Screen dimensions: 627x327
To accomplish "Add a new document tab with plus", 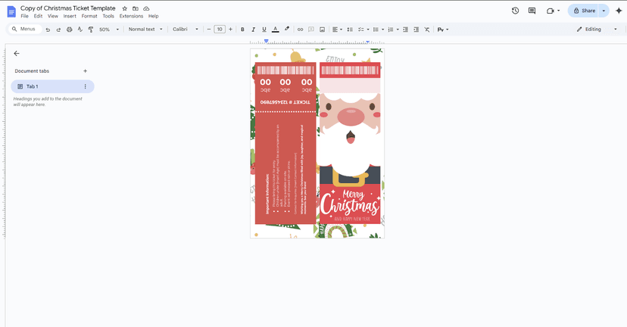I will coord(85,70).
